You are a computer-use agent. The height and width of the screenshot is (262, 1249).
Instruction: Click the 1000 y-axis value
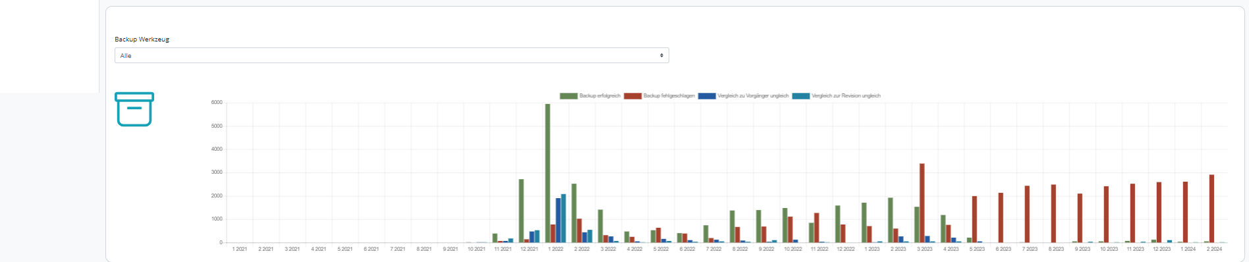pos(217,219)
